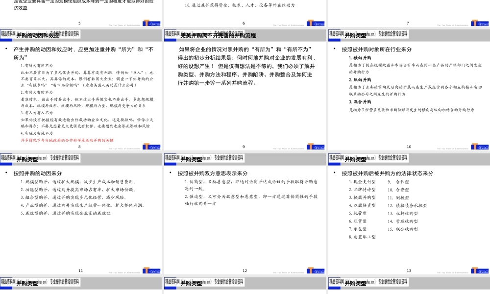Select the partially visible slide 5 thumbnail
The image size is (490, 294).
(81, 13)
